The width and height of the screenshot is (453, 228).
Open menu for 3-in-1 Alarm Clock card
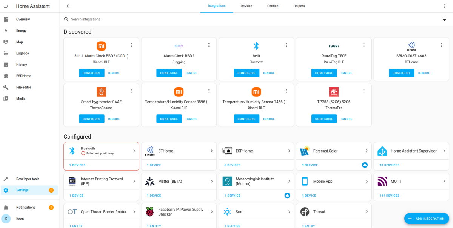click(x=131, y=45)
